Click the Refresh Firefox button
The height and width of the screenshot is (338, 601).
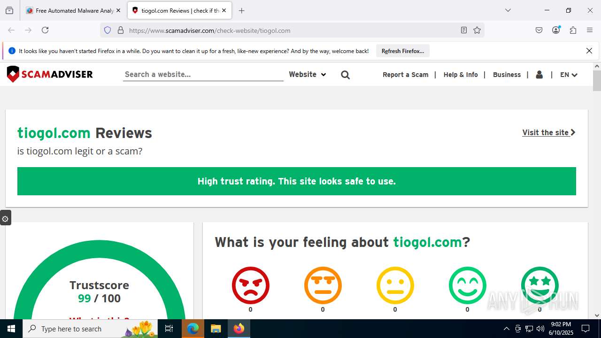(403, 51)
